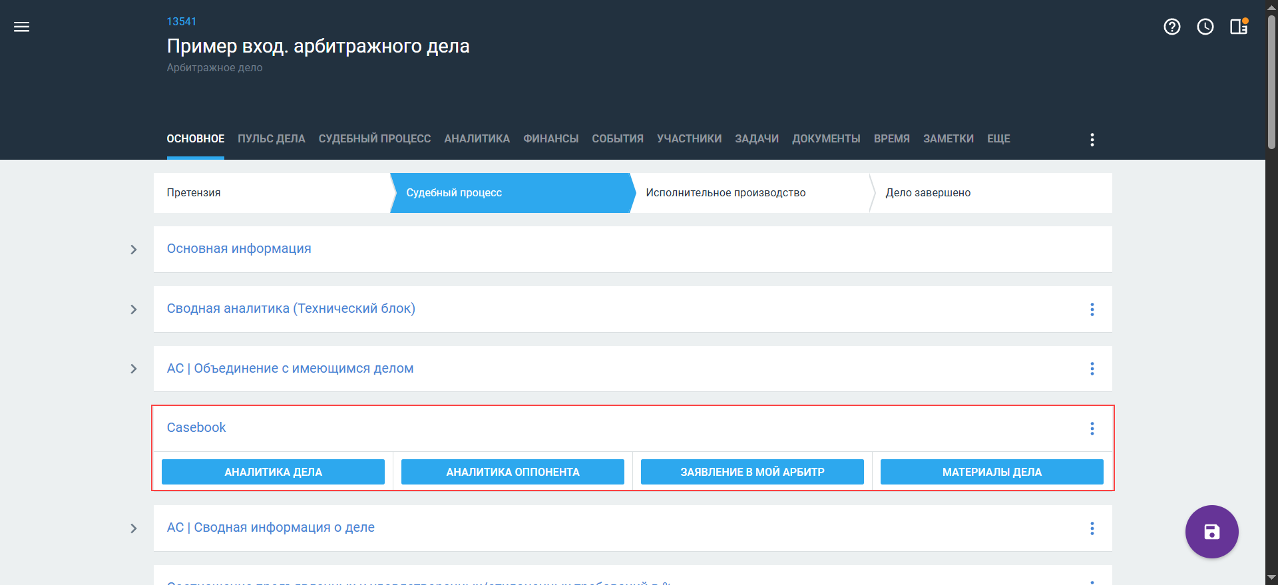This screenshot has height=585, width=1278.
Task: Open the tab bar three-dot menu
Action: (x=1092, y=139)
